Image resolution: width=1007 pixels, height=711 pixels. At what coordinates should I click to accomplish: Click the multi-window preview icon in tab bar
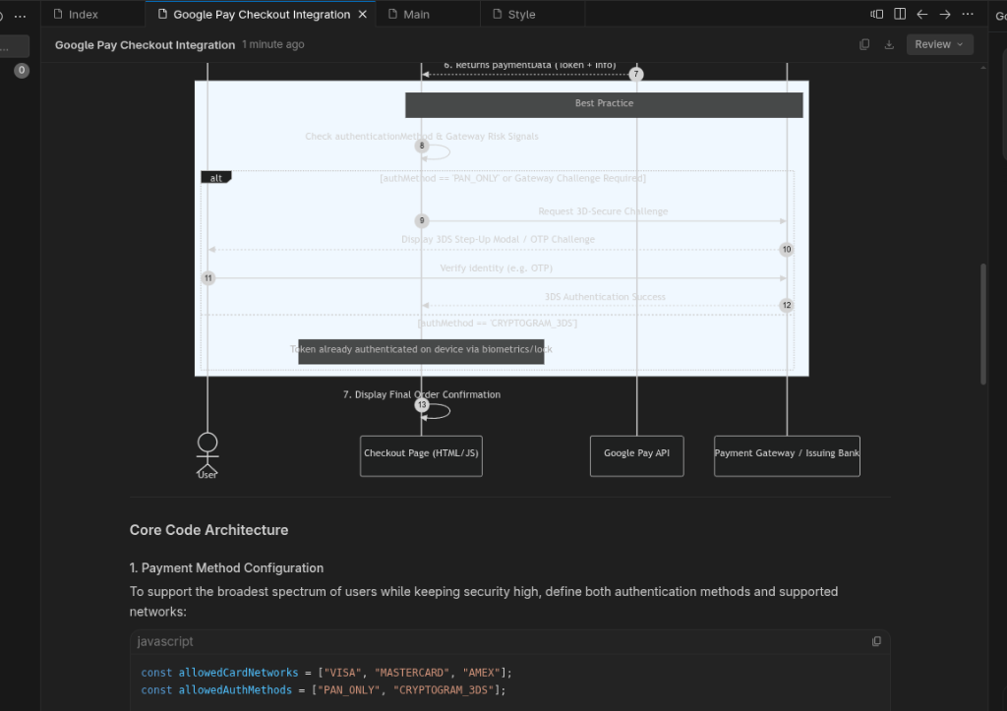pos(876,14)
